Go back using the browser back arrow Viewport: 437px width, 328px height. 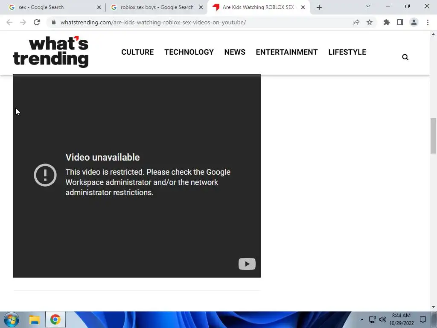[9, 22]
